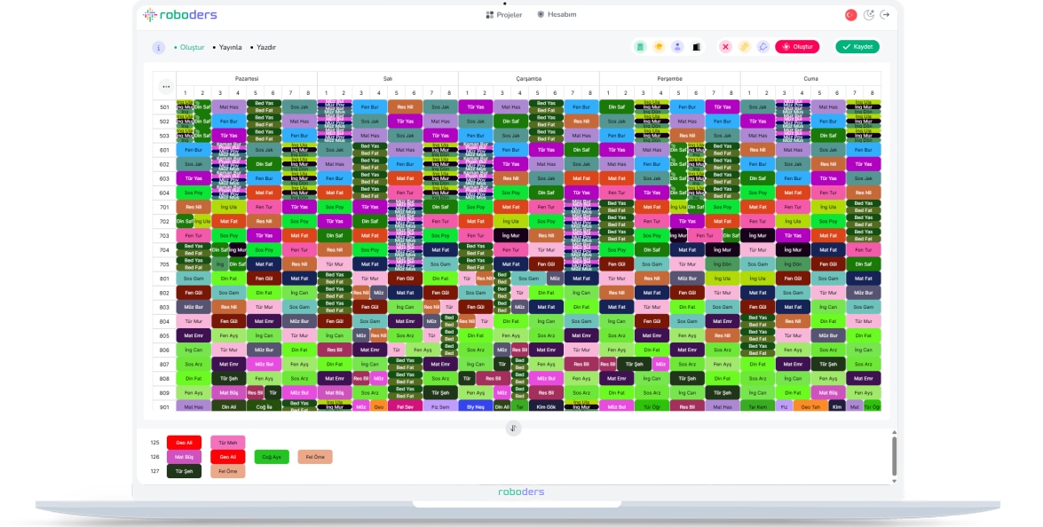This screenshot has width=1043, height=527.
Task: Select red Geo Ali block in row 126
Action: point(228,457)
